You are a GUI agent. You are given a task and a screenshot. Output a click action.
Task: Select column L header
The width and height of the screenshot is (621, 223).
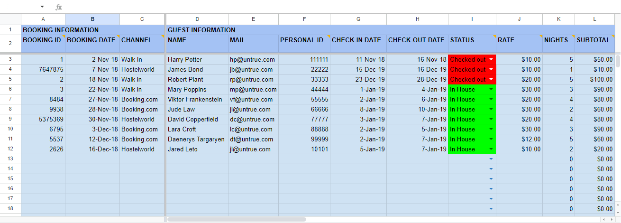point(595,19)
